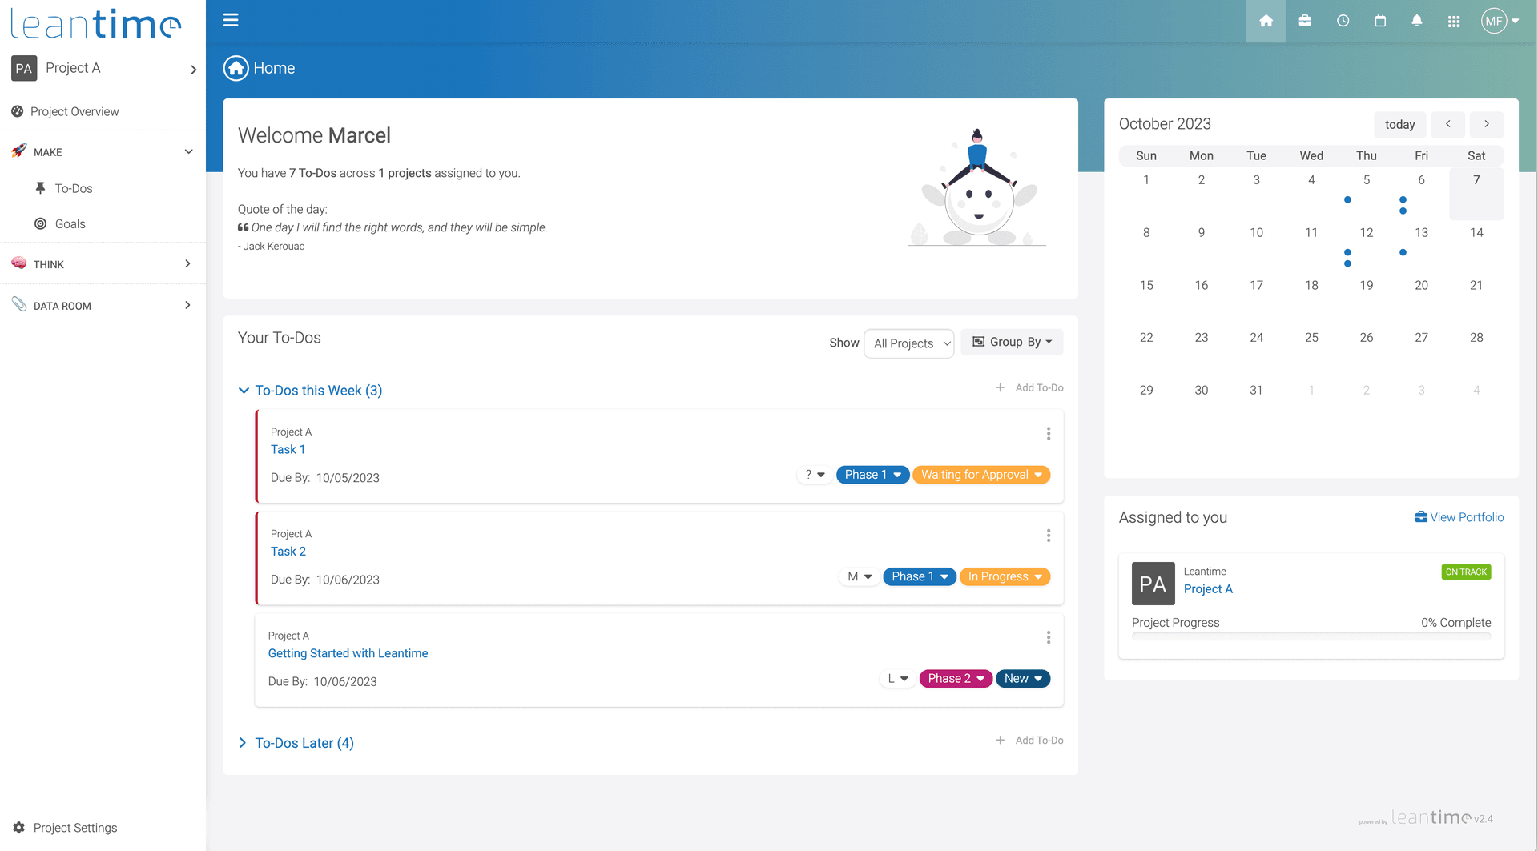Open View Portfolio link
Image resolution: width=1538 pixels, height=851 pixels.
1459,517
